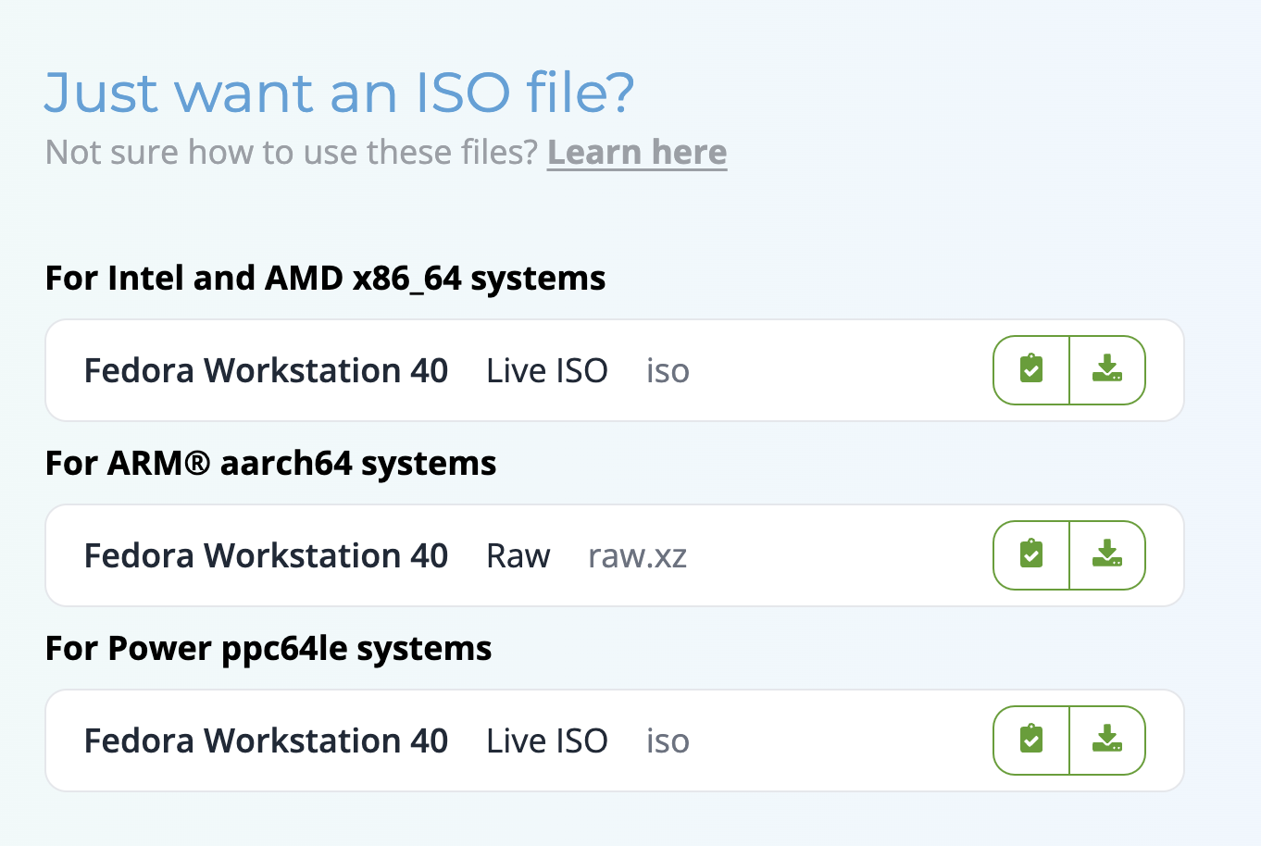Select the Fedora Workstation 40 title in the ppc64le row
The height and width of the screenshot is (846, 1261).
click(x=266, y=740)
